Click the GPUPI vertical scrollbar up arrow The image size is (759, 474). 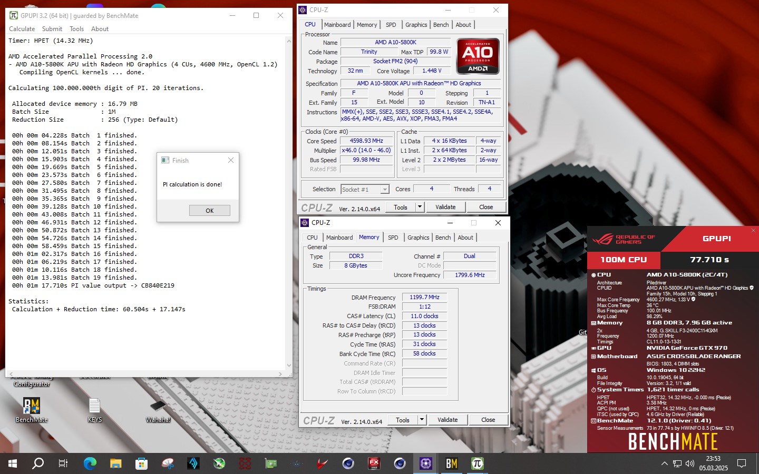[289, 41]
